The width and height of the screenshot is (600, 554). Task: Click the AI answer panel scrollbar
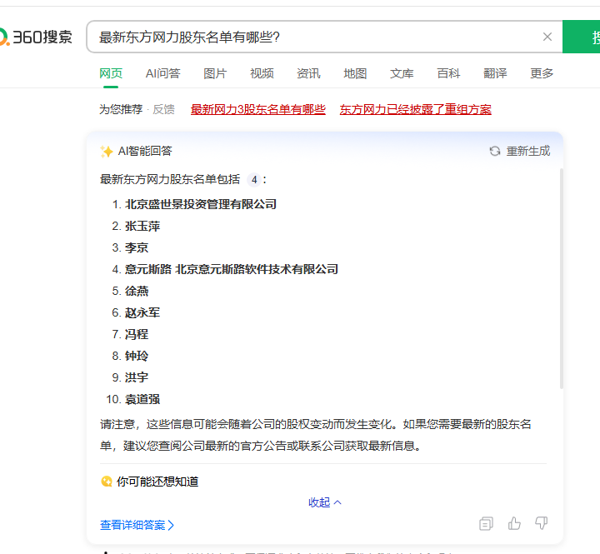coord(562,278)
